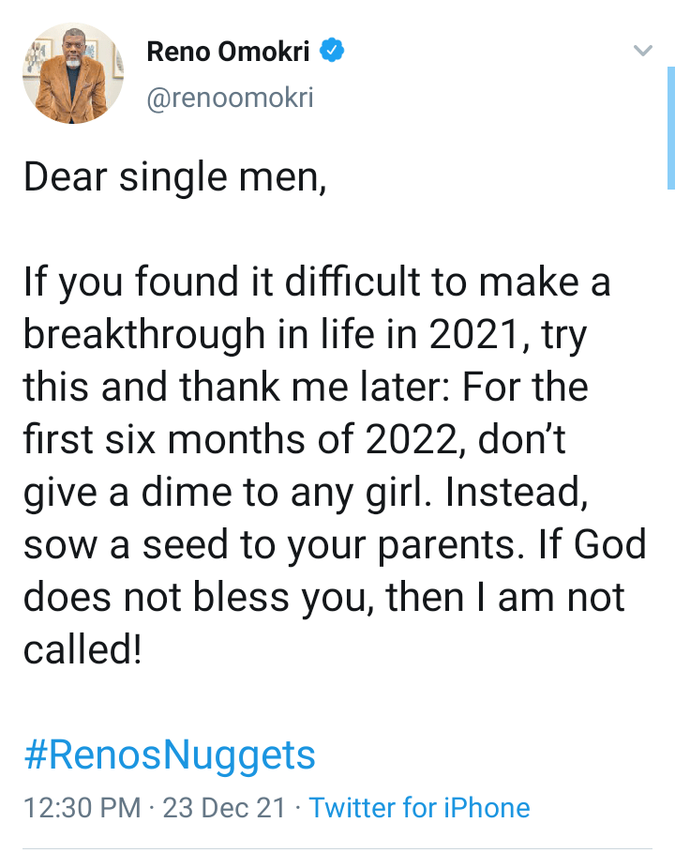
Task: Click the line 'first six months of 2022'
Action: pyautogui.click(x=294, y=441)
